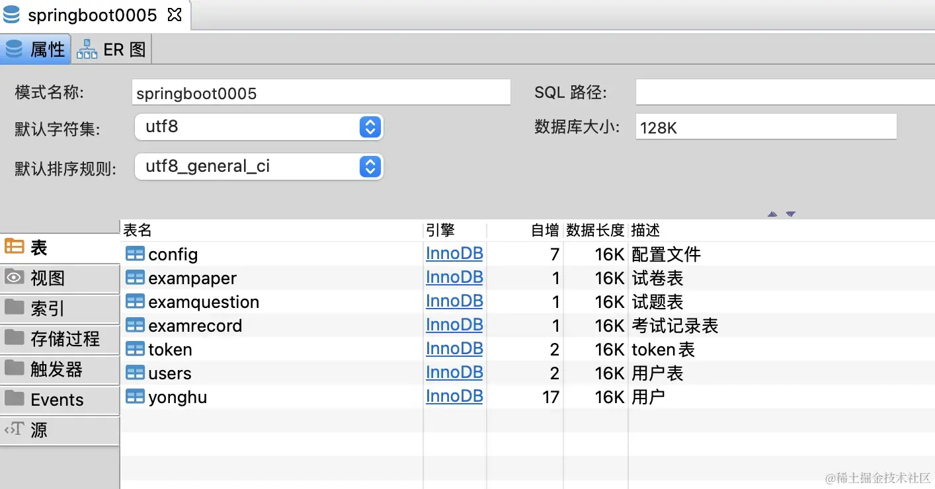Click the database icon on the springboot0005 tab
This screenshot has width=935, height=489.
point(12,13)
